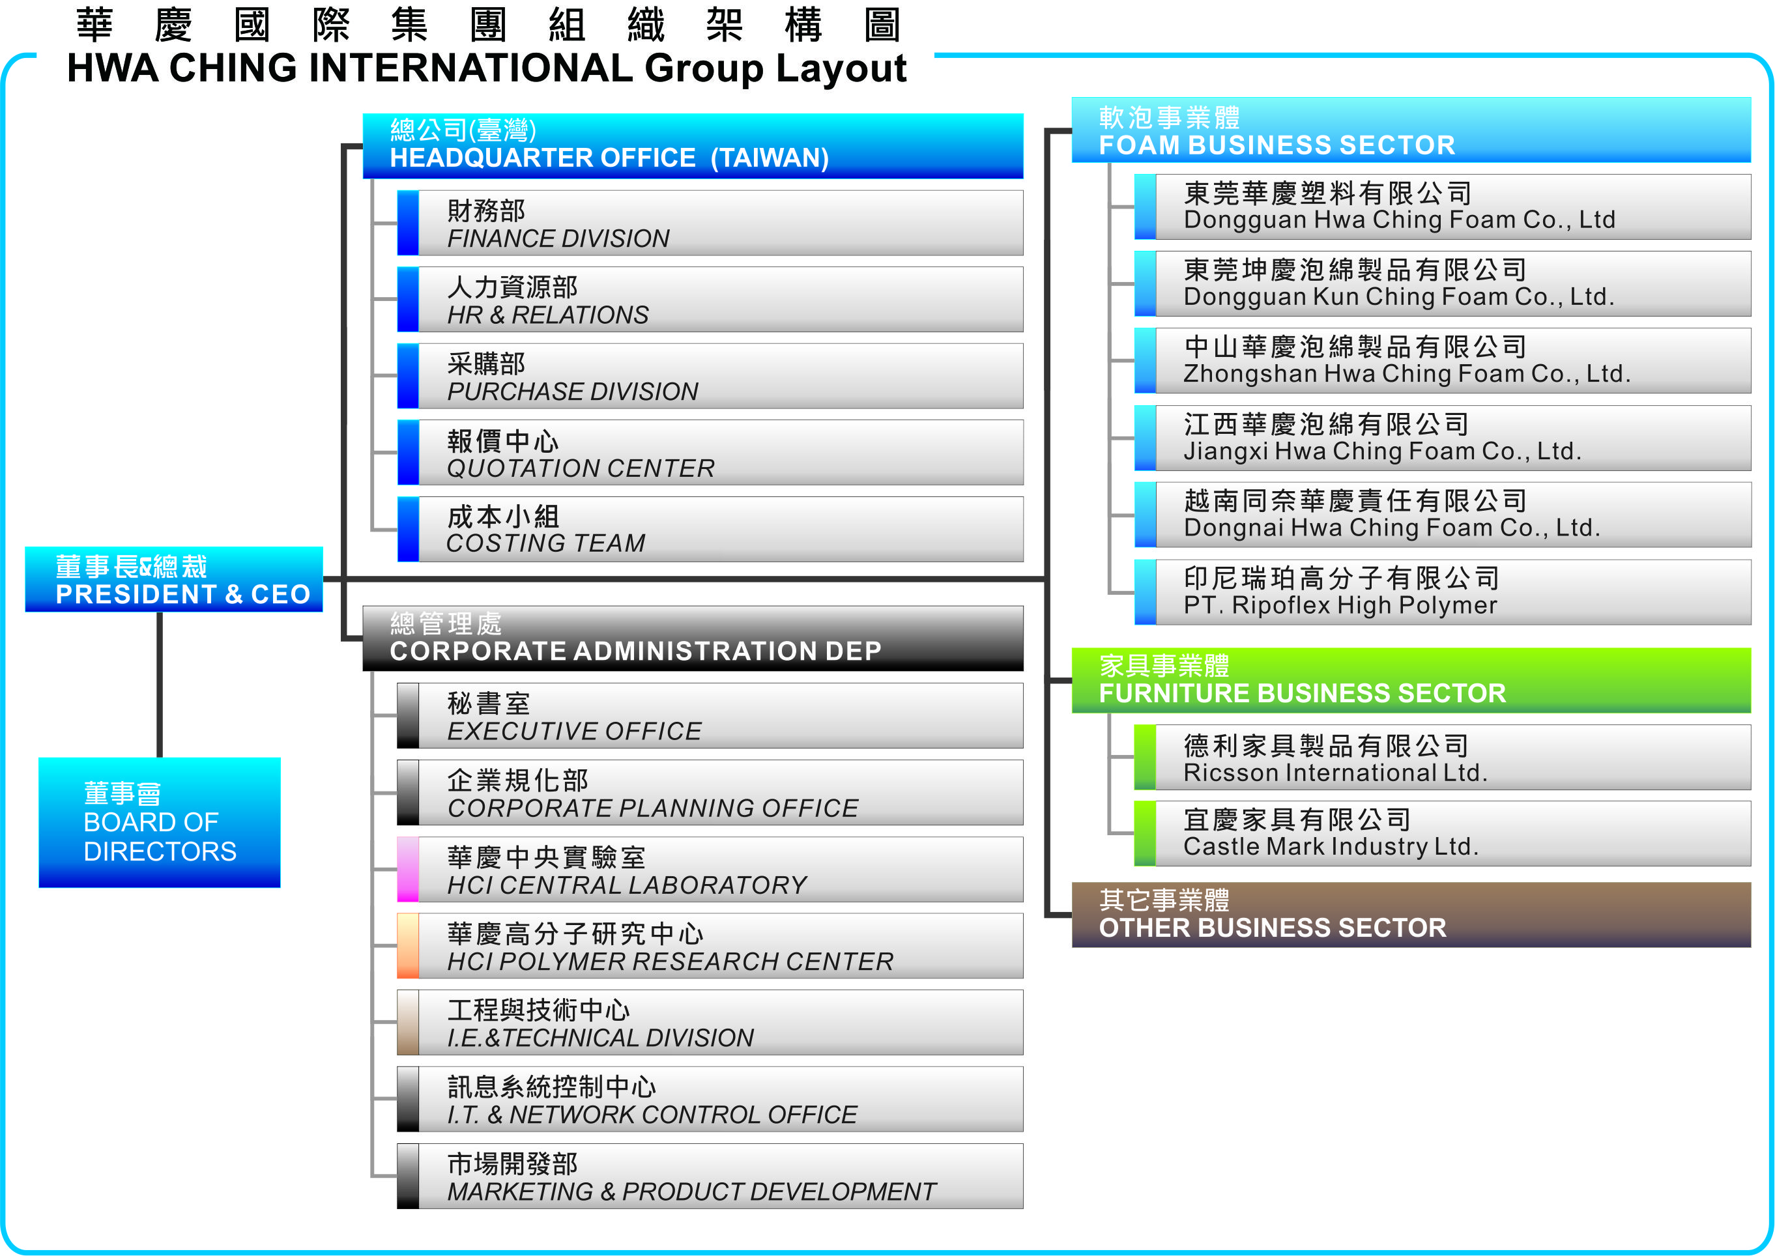Select Furniture Business Sector green header

click(x=1410, y=681)
